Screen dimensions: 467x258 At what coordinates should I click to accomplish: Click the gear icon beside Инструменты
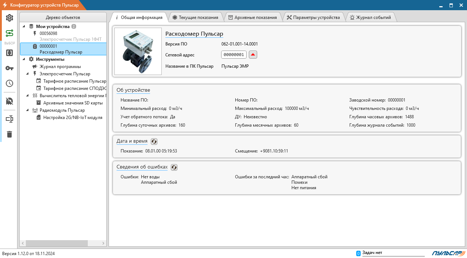pyautogui.click(x=31, y=59)
